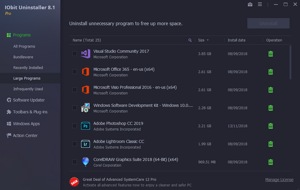300x190 pixels.
Task: Click the 969.51 MB size value
Action: tap(207, 162)
